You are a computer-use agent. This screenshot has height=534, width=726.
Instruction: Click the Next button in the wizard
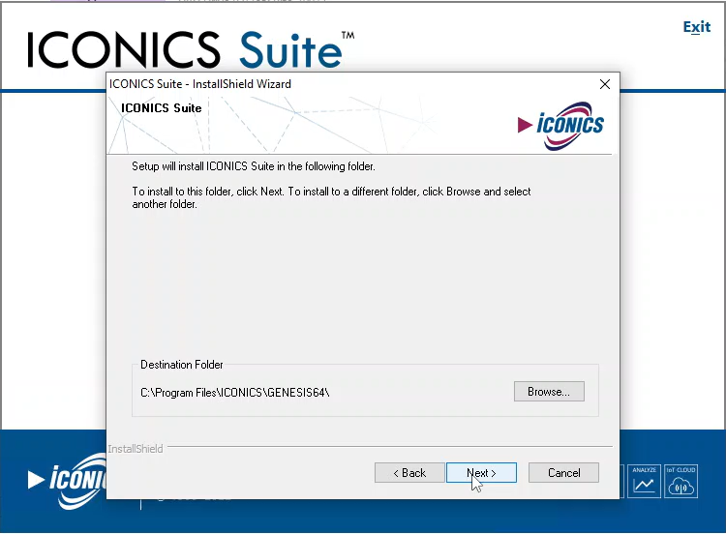(x=481, y=472)
